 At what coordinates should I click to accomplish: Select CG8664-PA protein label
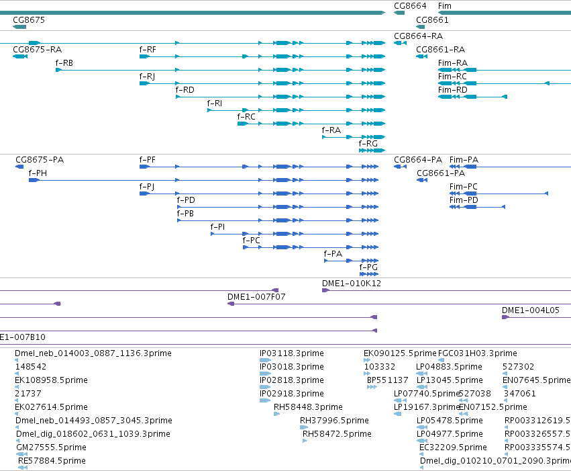click(x=418, y=160)
